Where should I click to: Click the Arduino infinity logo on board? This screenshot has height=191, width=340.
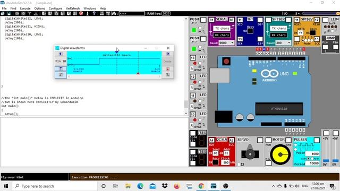coord(269,74)
